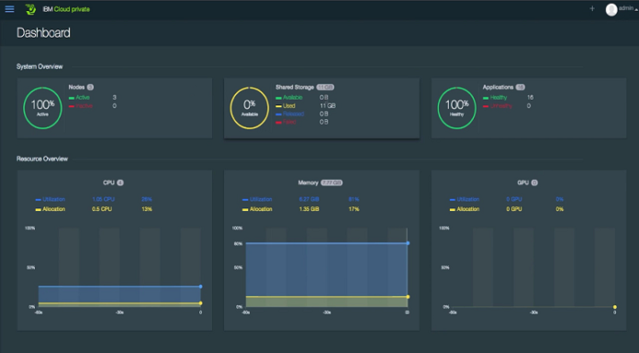Click the yellow Used storage legend
The image size is (639, 353).
286,105
